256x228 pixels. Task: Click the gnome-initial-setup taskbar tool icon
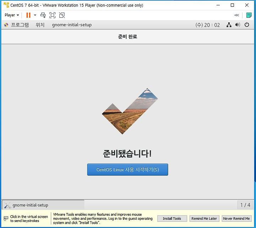coord(7,205)
